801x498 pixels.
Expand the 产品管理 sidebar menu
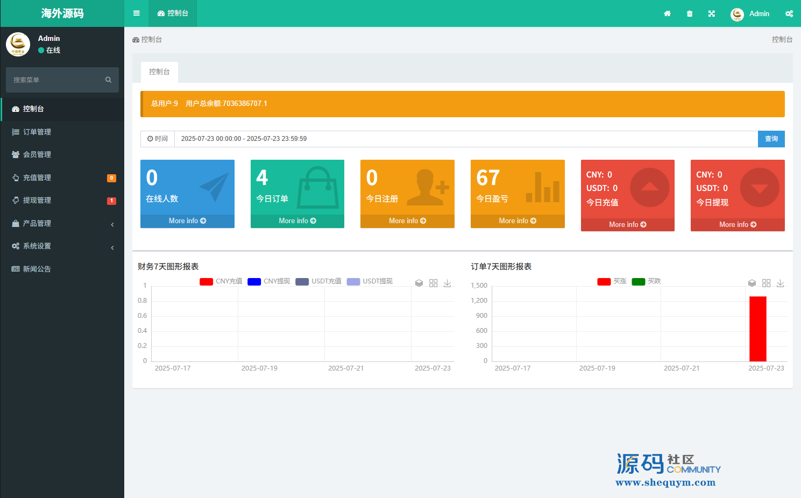[62, 223]
